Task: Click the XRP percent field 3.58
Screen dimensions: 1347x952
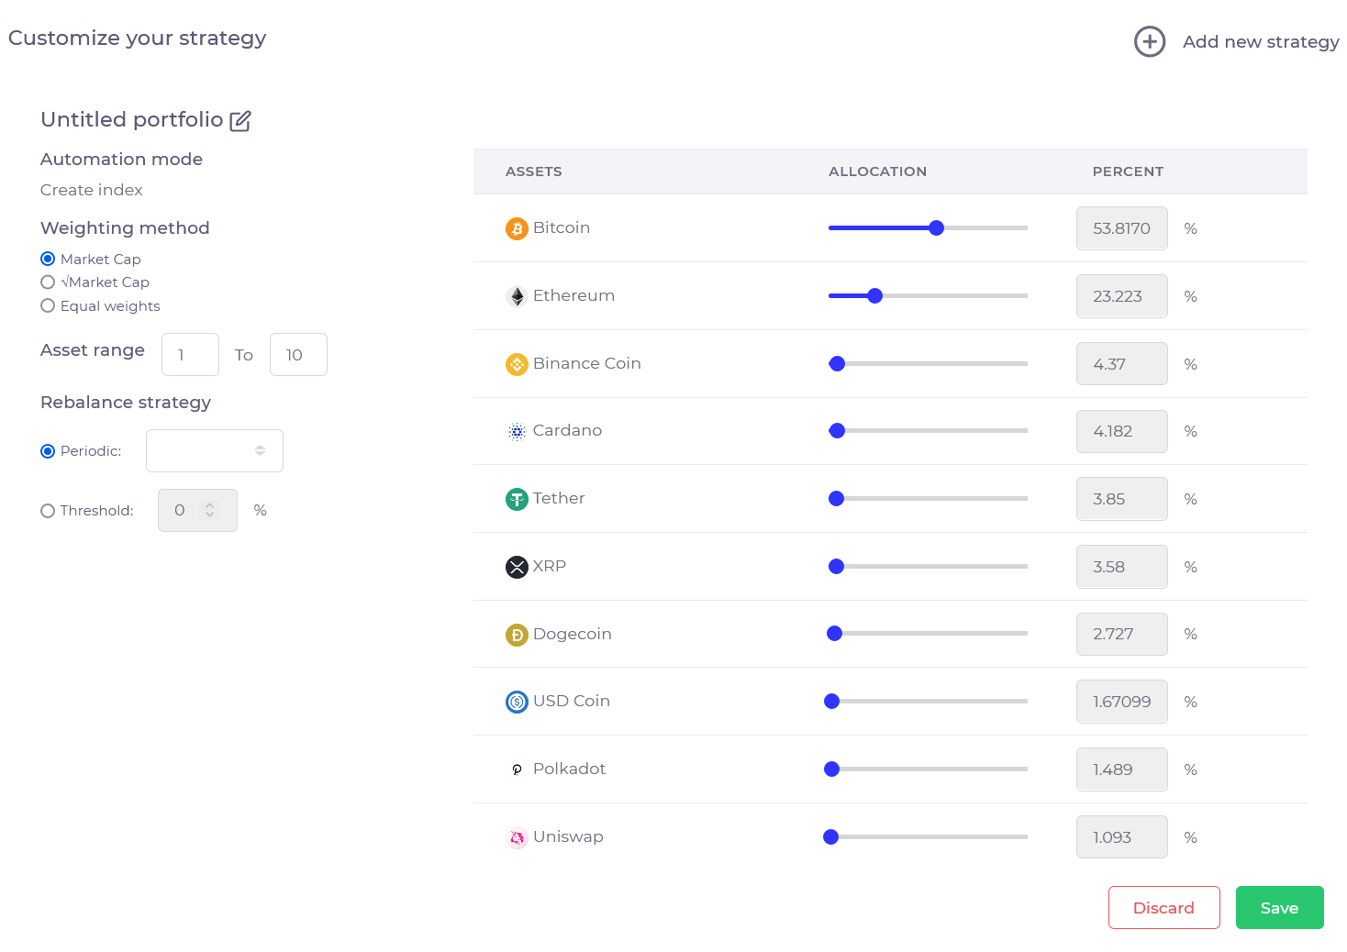Action: point(1122,567)
